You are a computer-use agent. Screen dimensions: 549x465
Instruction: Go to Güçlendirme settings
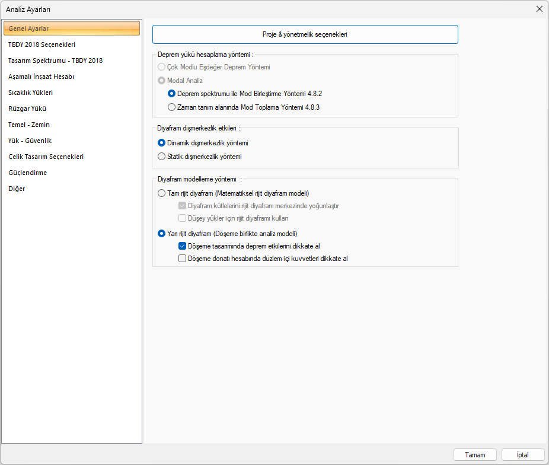pos(27,173)
